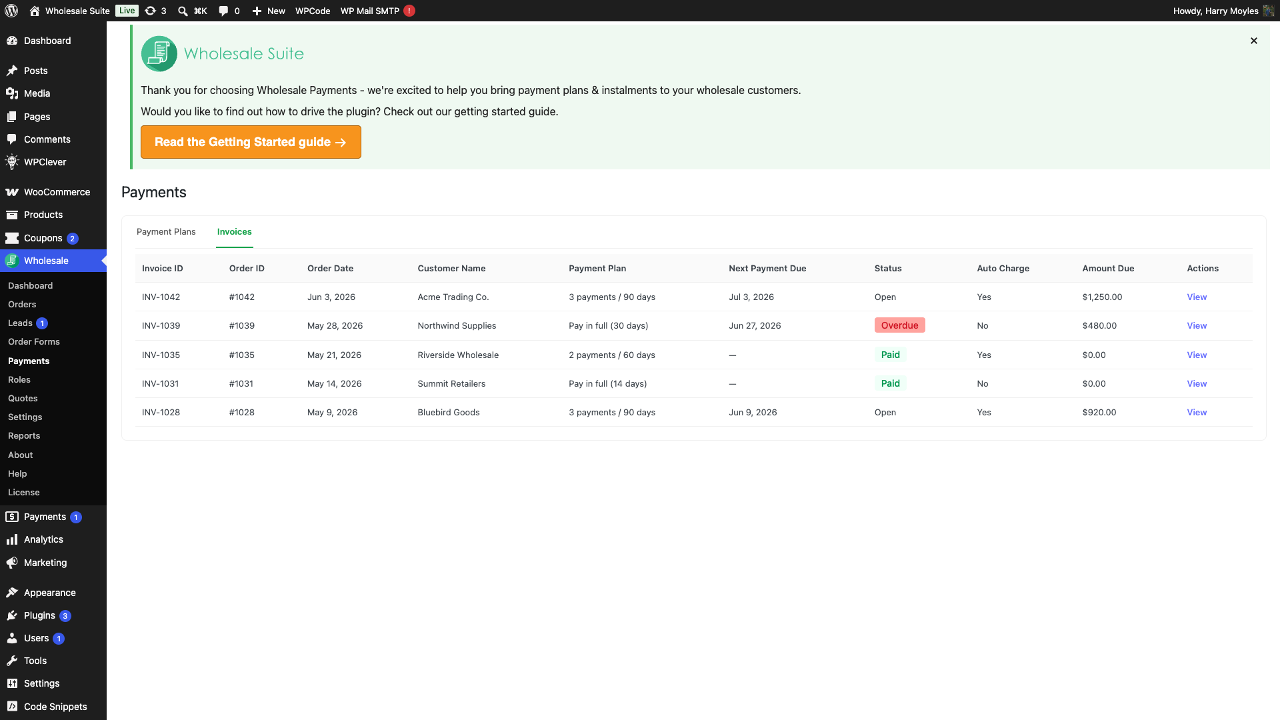The height and width of the screenshot is (720, 1280).
Task: Click the green Wholesale icon in sidebar
Action: (12, 261)
